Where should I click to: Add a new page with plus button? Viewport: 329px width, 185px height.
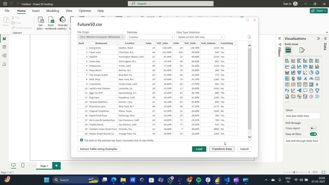click(56, 165)
